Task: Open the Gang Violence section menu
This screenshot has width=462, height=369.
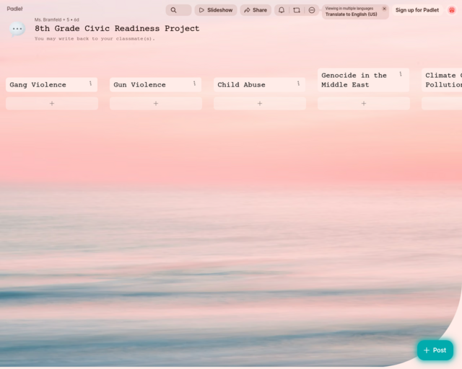Action: click(x=91, y=84)
